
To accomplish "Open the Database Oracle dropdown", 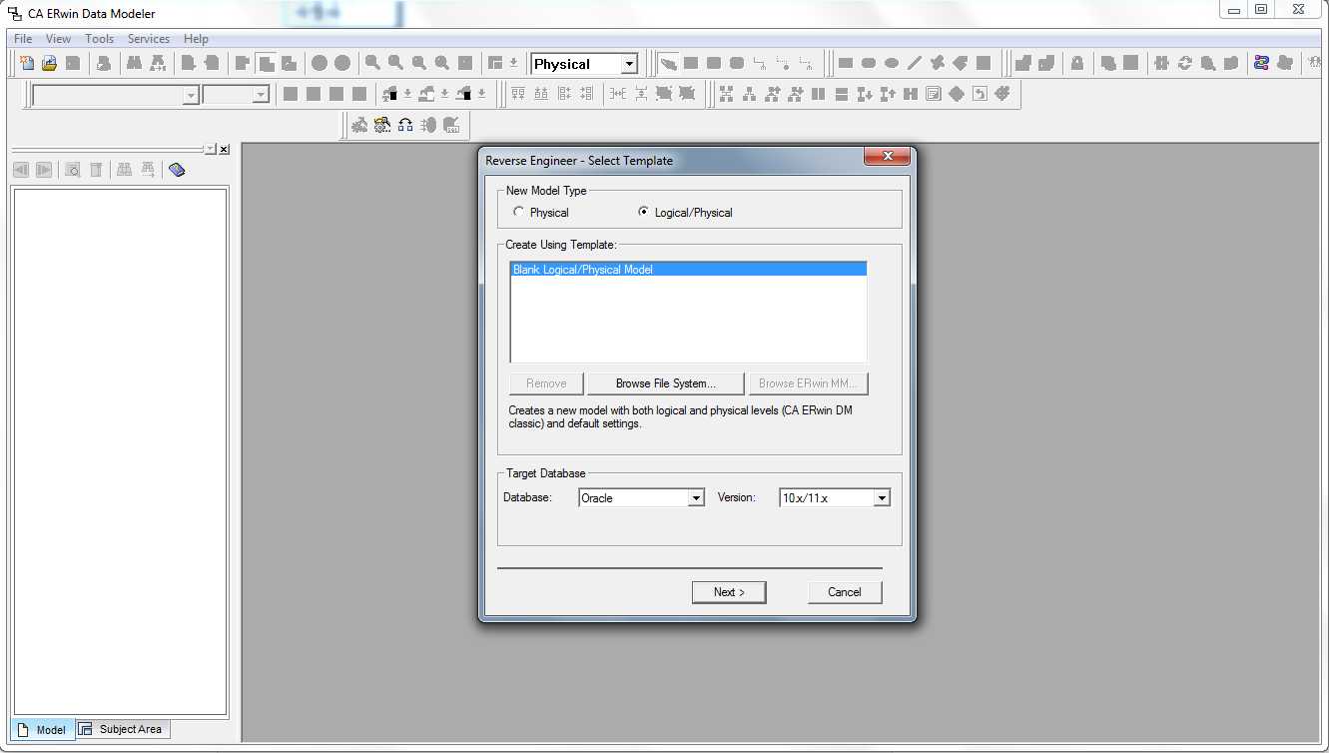I will tap(697, 497).
